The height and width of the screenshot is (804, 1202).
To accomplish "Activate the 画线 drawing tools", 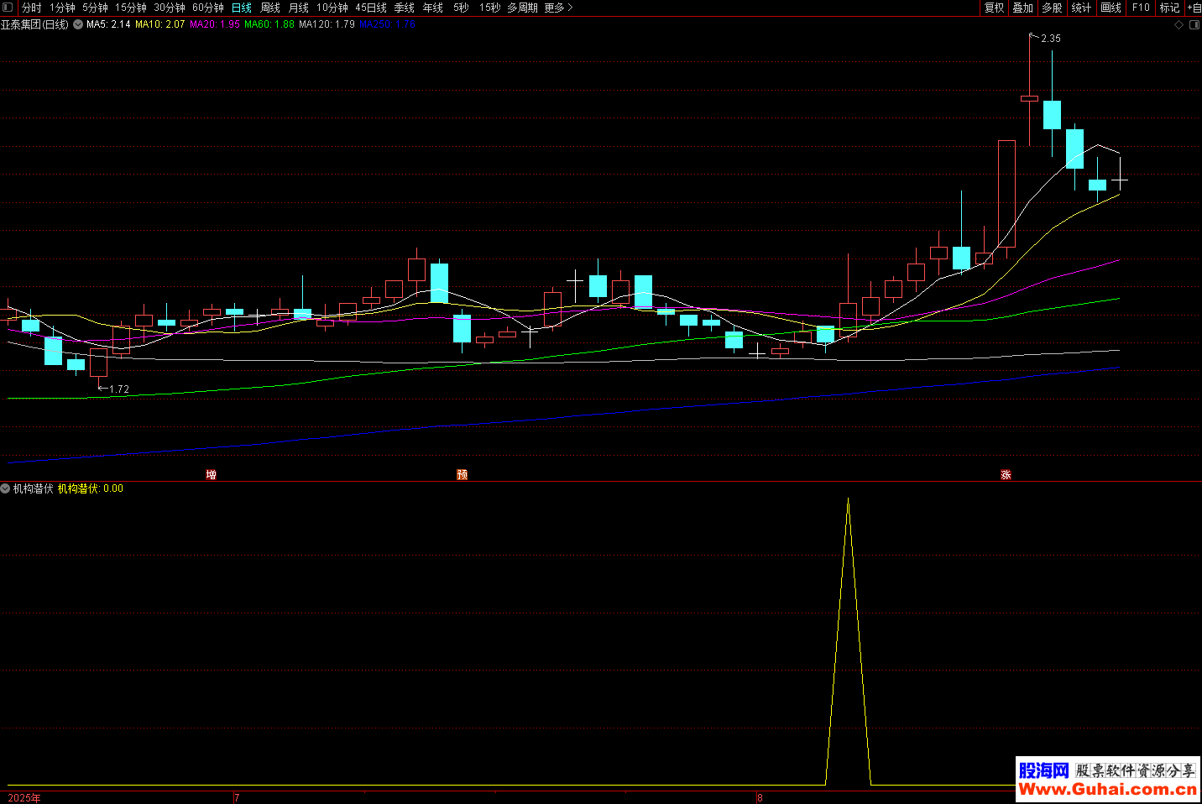I will 1111,8.
